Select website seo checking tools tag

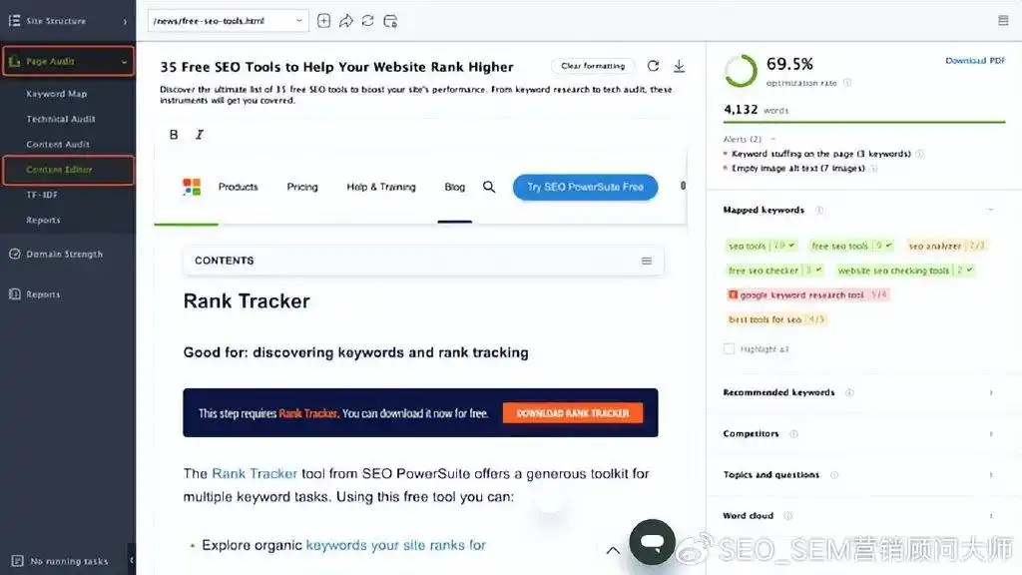904,270
